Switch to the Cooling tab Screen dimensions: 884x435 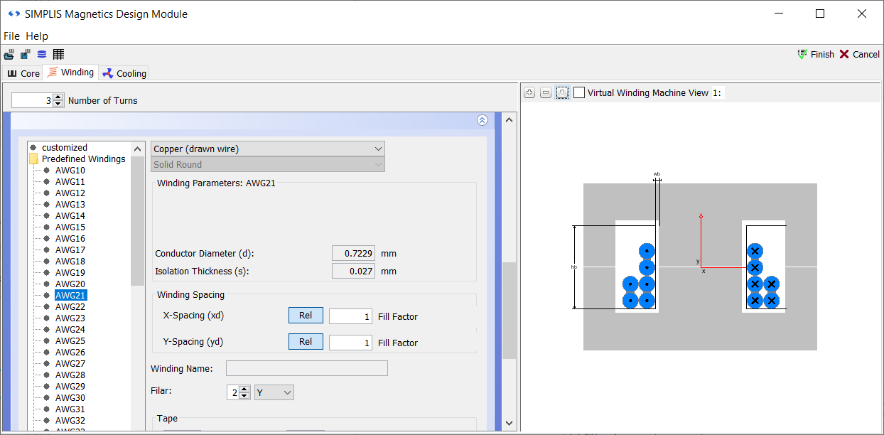coord(124,73)
